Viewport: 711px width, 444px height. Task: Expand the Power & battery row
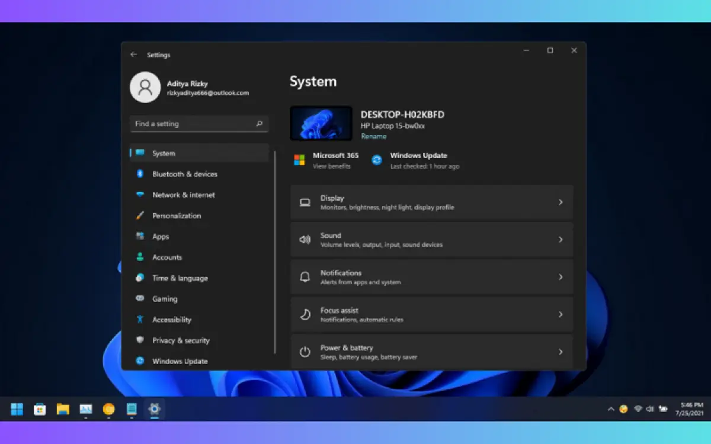(x=561, y=352)
